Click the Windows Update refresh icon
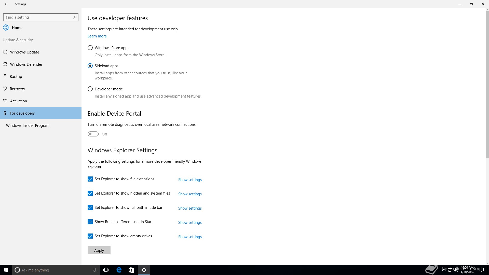This screenshot has height=275, width=489. click(x=5, y=52)
